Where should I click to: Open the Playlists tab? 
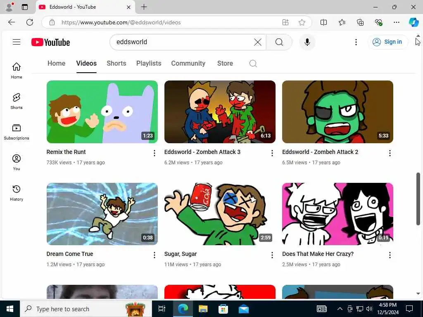tap(149, 63)
